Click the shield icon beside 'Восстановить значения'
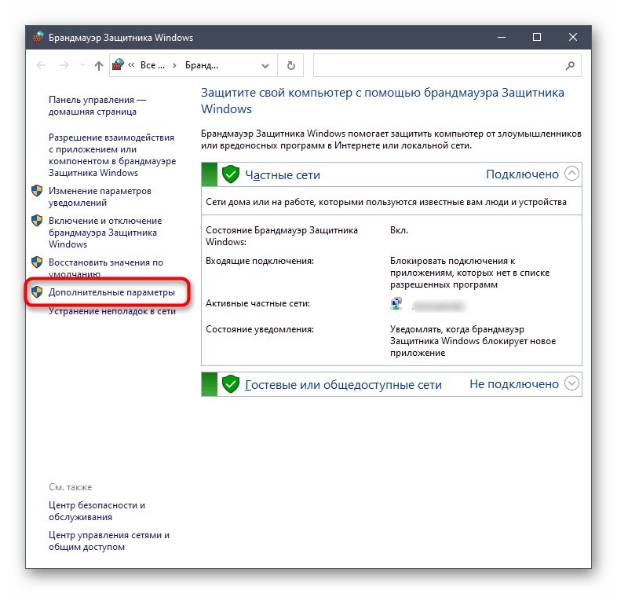The width and height of the screenshot is (617, 594). click(37, 262)
